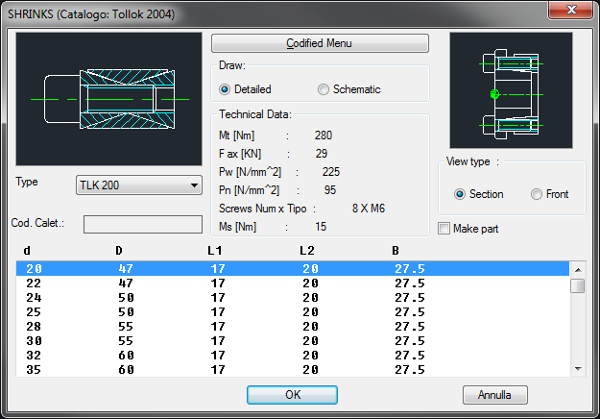Image resolution: width=600 pixels, height=419 pixels.
Task: Select the Schematic draw option
Action: coord(349,89)
